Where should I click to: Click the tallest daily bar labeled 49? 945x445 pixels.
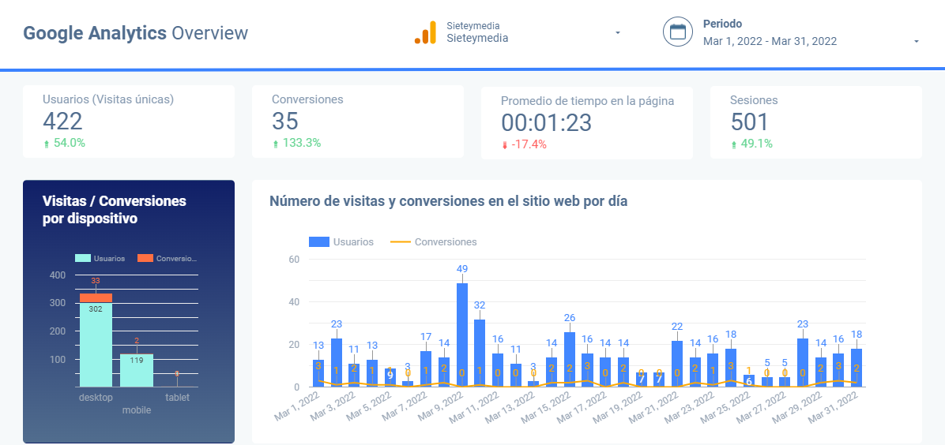click(x=462, y=335)
